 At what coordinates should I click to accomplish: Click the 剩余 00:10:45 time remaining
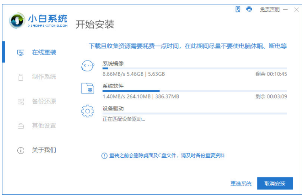click(x=271, y=74)
